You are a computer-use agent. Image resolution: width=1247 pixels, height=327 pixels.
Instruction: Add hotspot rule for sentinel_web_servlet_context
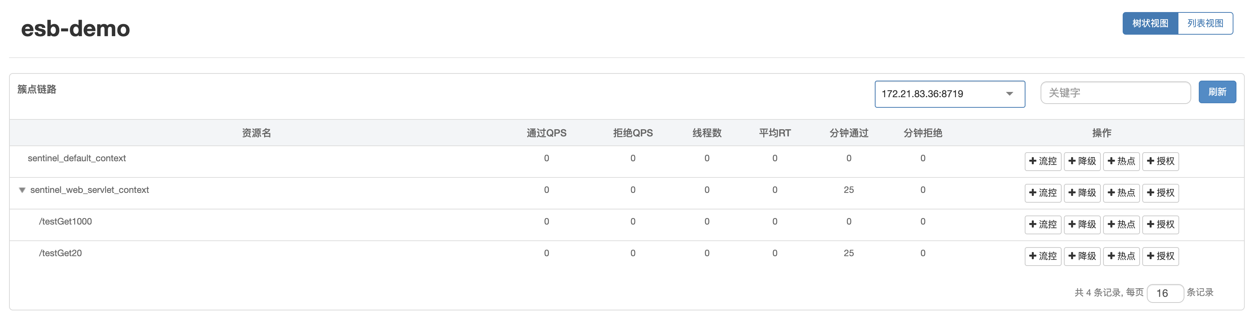click(x=1121, y=193)
